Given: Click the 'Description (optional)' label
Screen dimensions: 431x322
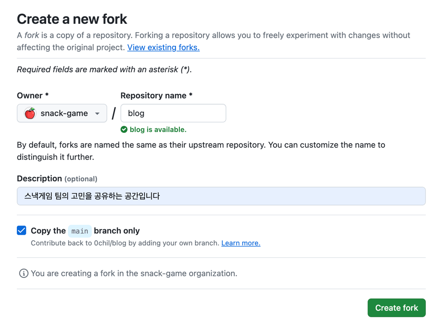Looking at the screenshot, I should coord(57,179).
